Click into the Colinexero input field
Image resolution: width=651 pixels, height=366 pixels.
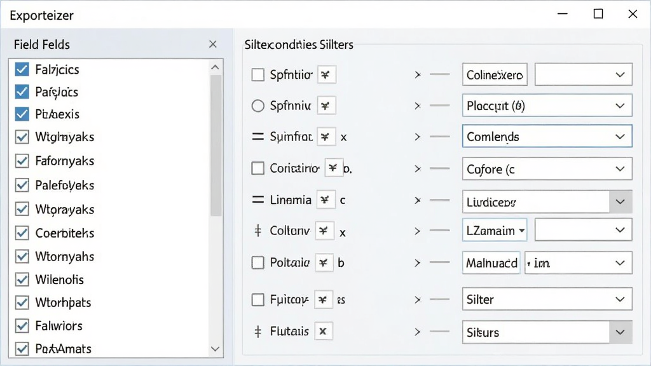pyautogui.click(x=495, y=75)
